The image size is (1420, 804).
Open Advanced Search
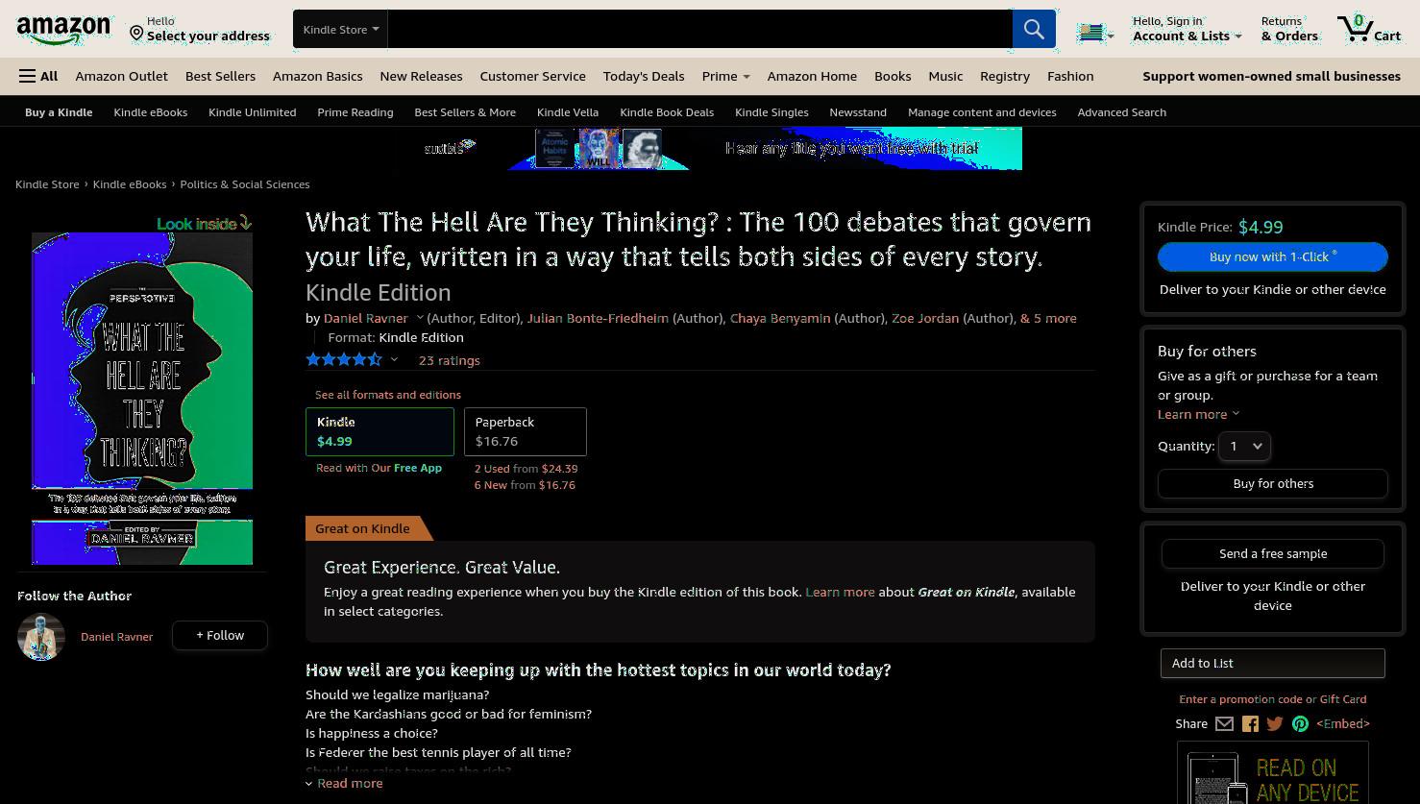pyautogui.click(x=1121, y=112)
